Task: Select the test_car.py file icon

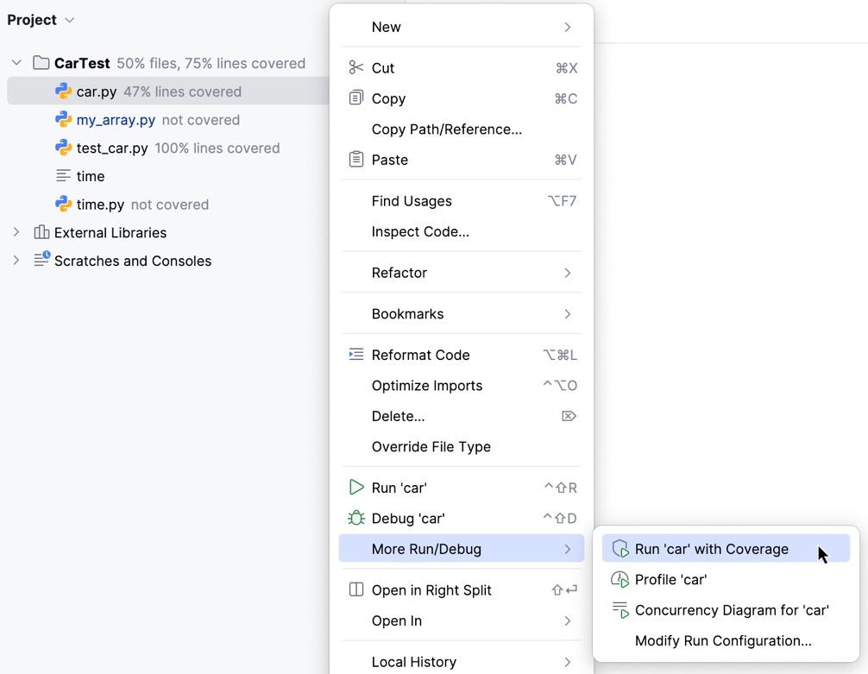Action: pyautogui.click(x=63, y=148)
